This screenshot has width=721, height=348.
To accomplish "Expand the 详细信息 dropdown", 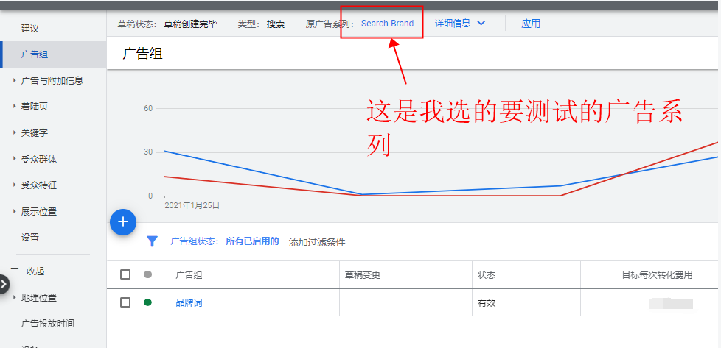I will [460, 23].
